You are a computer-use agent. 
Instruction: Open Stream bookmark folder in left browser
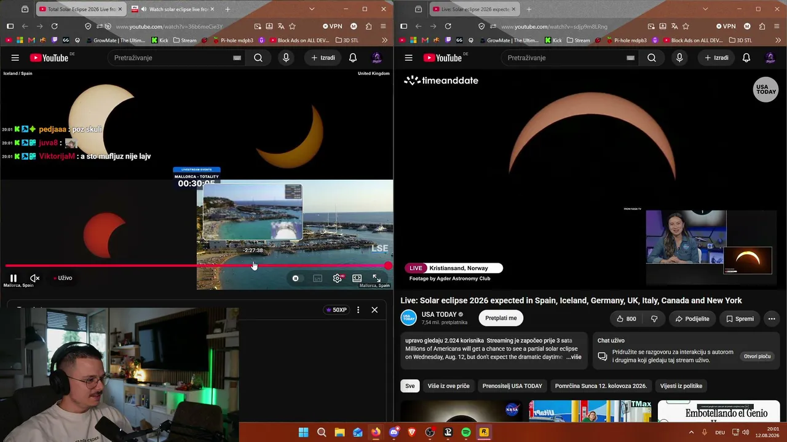185,41
